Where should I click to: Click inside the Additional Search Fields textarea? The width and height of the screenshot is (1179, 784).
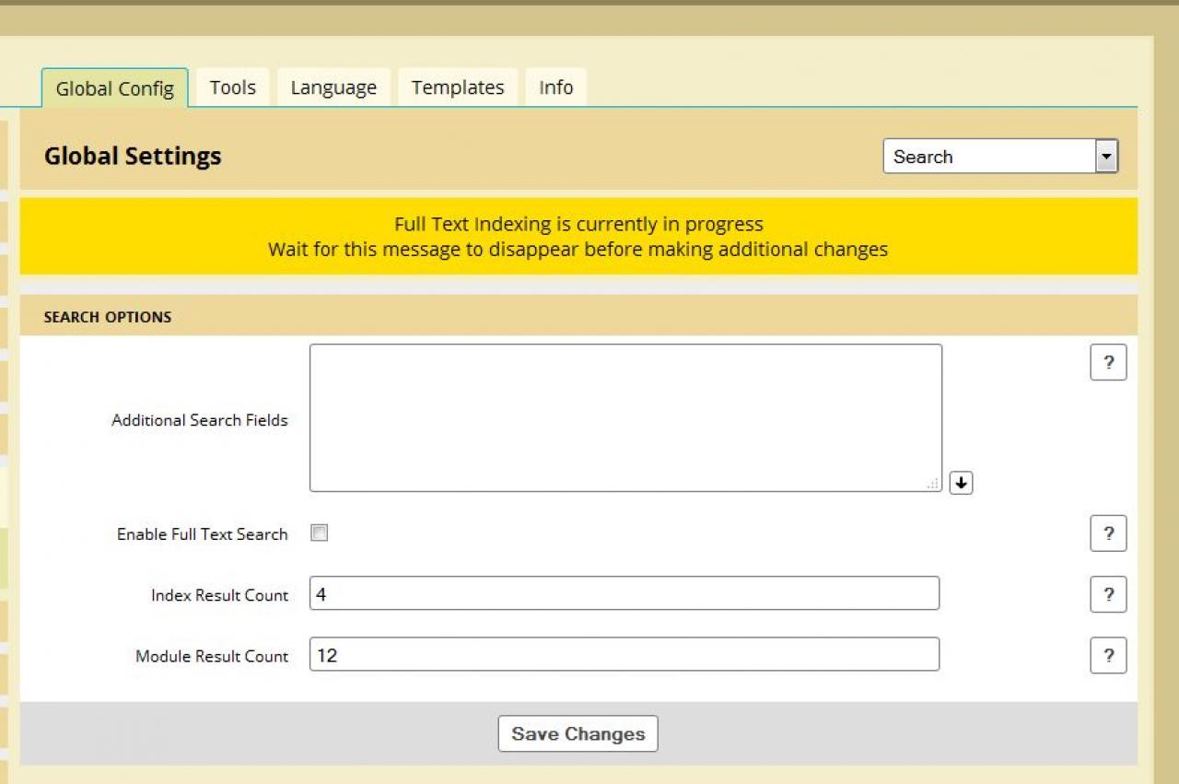click(625, 417)
